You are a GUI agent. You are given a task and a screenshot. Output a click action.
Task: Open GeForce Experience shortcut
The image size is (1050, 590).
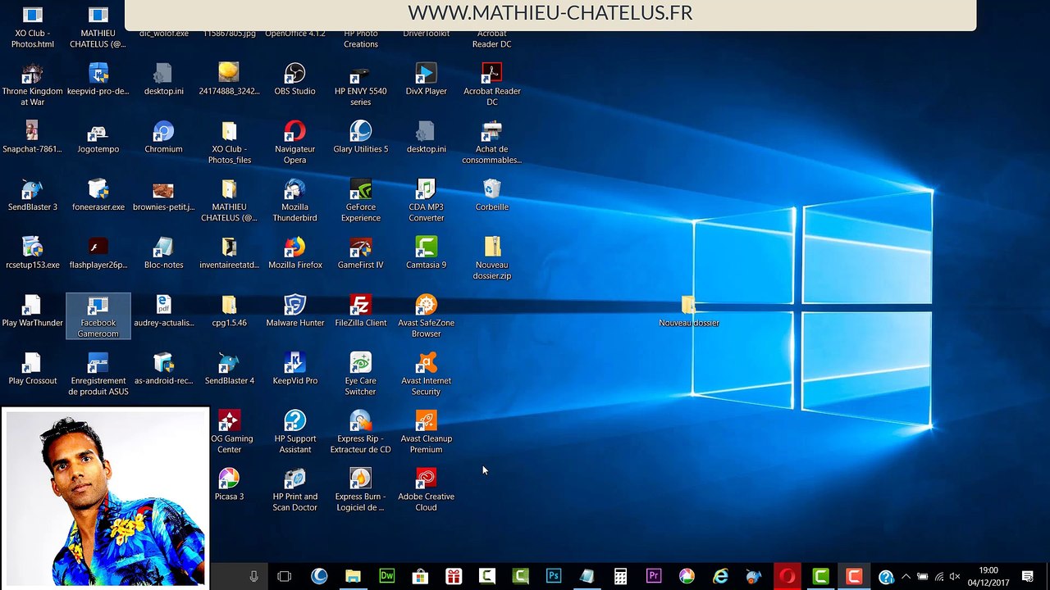(360, 201)
